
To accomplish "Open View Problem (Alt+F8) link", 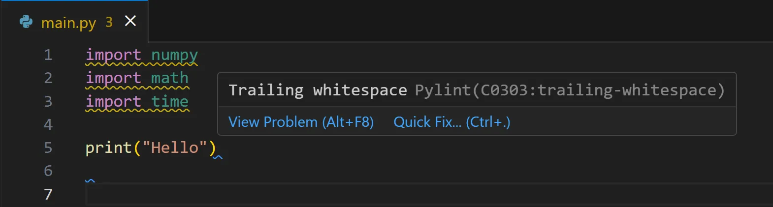I will click(x=301, y=122).
